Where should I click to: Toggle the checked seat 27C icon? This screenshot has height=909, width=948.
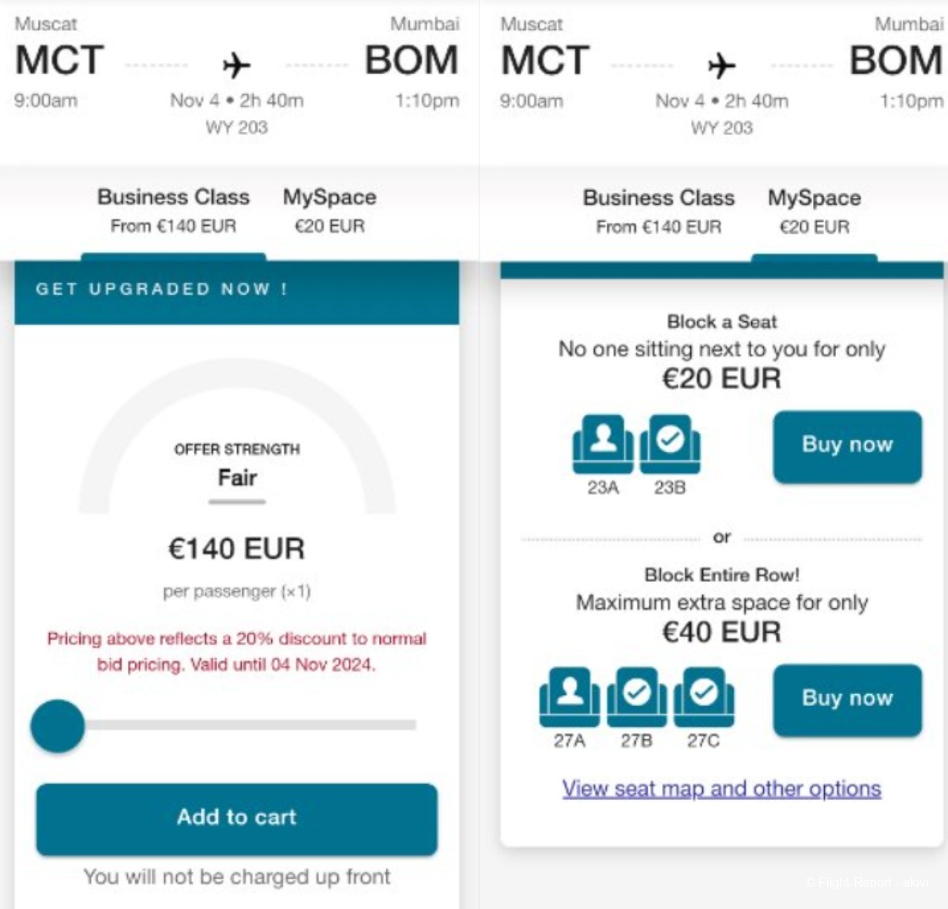704,697
